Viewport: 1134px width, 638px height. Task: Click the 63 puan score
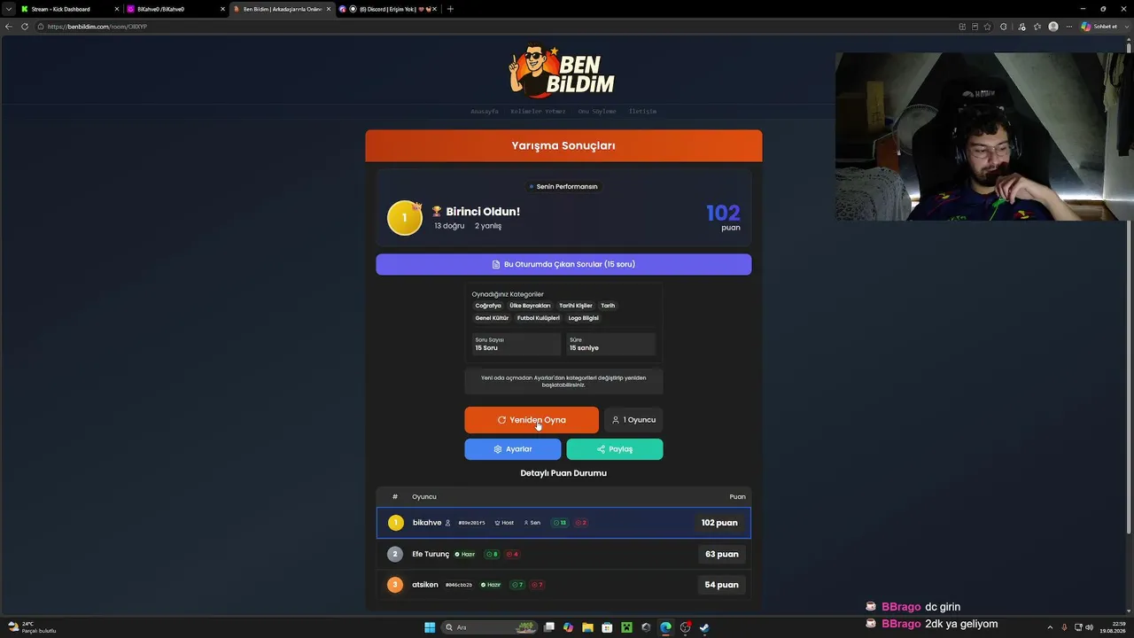click(x=722, y=554)
